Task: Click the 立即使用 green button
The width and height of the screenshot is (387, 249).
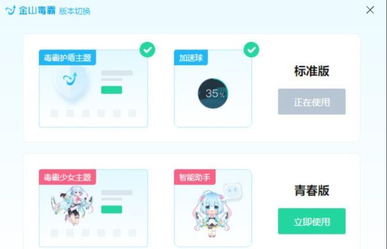Action: (x=312, y=221)
